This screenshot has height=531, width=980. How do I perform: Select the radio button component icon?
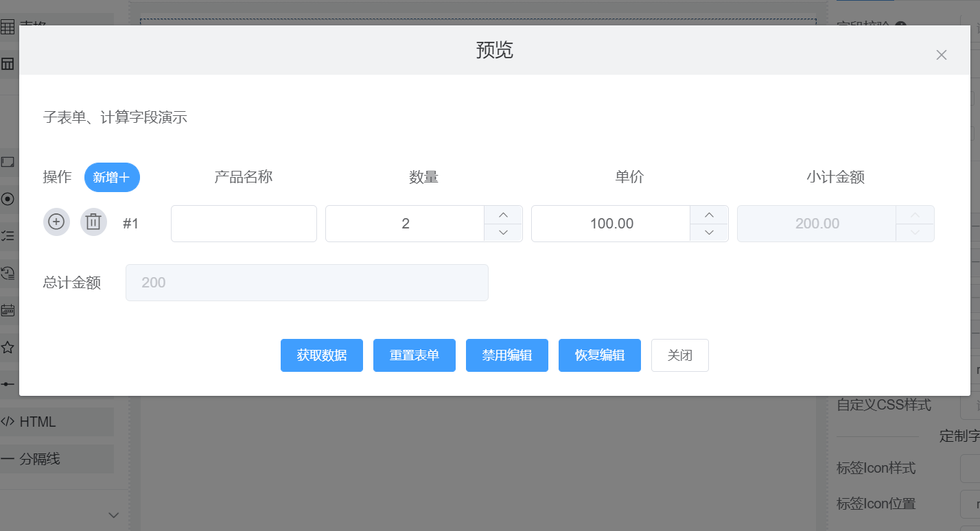(8, 199)
